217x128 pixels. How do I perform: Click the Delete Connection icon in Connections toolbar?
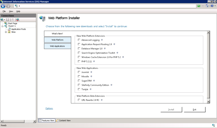[x=18, y=20]
